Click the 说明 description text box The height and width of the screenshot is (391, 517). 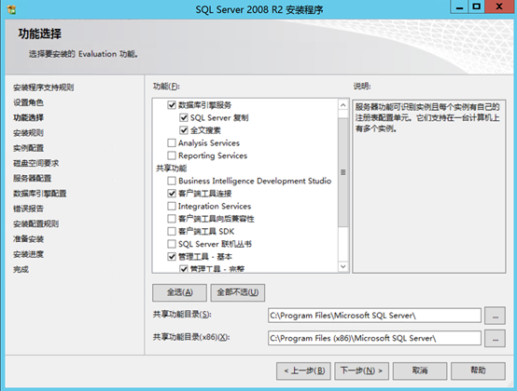(x=429, y=186)
